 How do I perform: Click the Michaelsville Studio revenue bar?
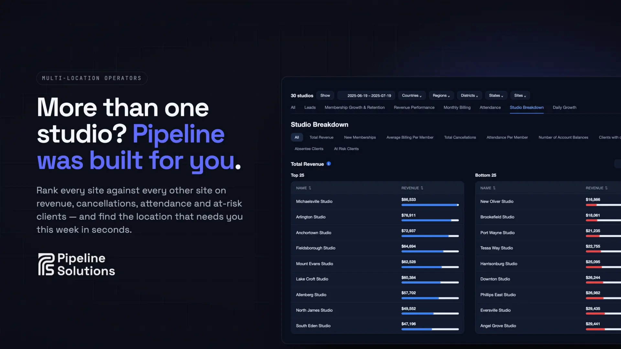[x=430, y=205]
